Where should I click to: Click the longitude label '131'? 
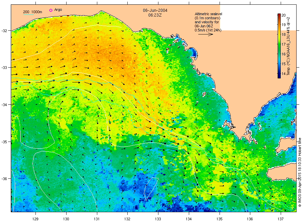(x=97, y=219)
